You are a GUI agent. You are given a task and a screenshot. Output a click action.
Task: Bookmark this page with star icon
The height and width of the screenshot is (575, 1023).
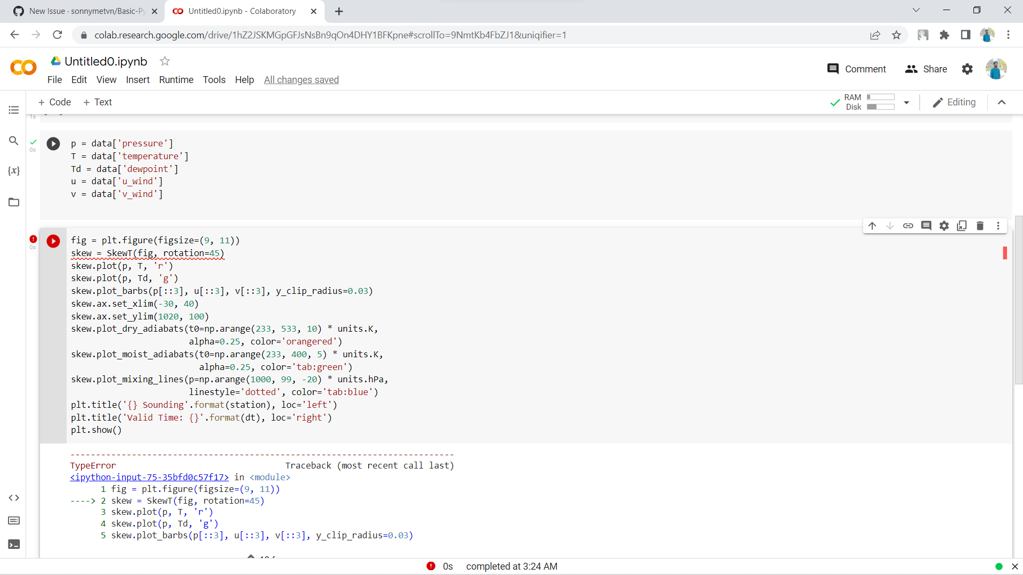[896, 35]
